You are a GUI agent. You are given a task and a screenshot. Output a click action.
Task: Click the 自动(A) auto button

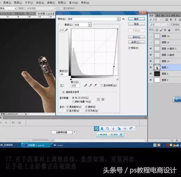point(136,37)
